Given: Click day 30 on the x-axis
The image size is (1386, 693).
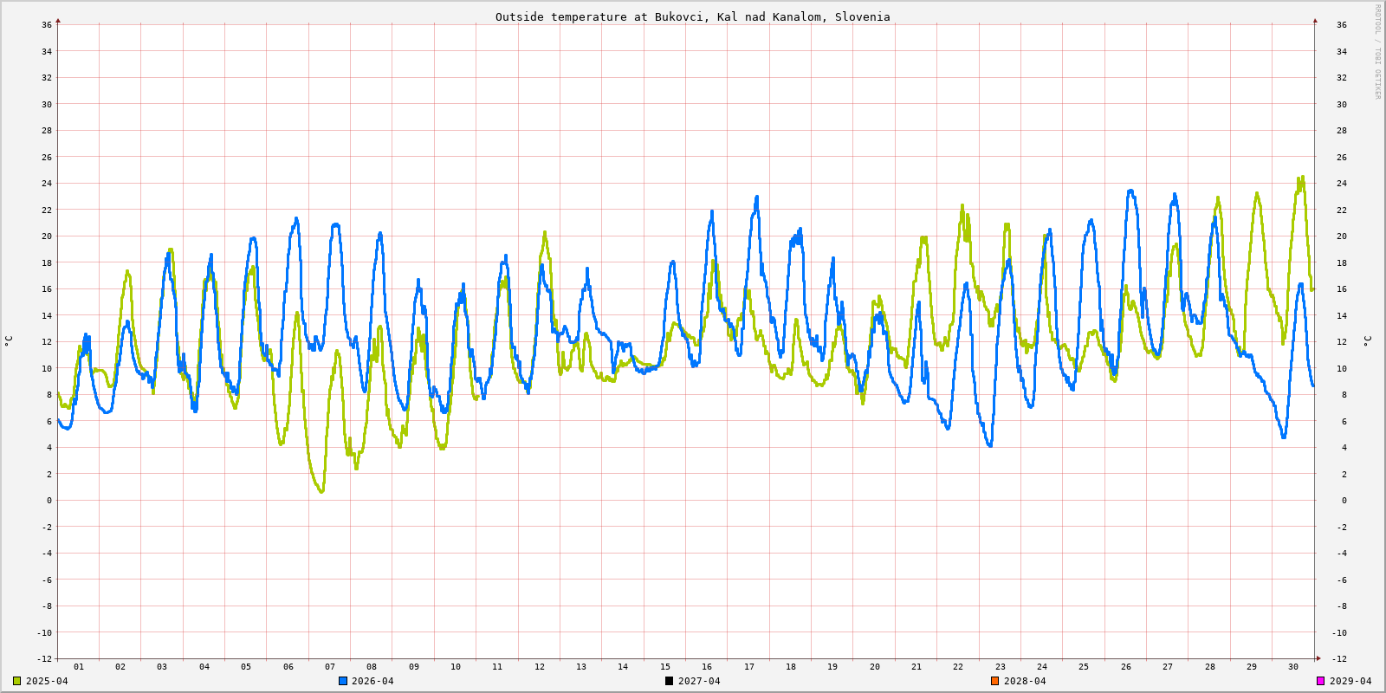Looking at the screenshot, I should point(1293,666).
